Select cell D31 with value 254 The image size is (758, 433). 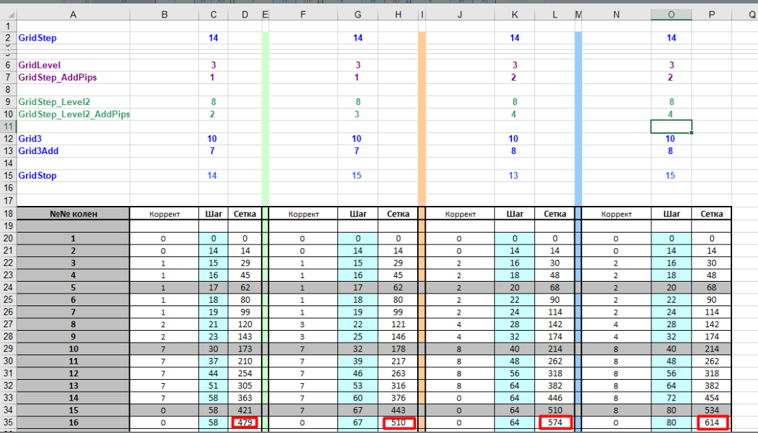(245, 373)
